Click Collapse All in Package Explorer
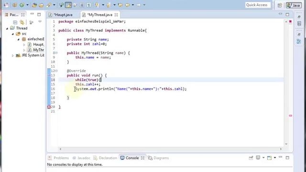This screenshot has height=172, width=306. pyautogui.click(x=15, y=22)
